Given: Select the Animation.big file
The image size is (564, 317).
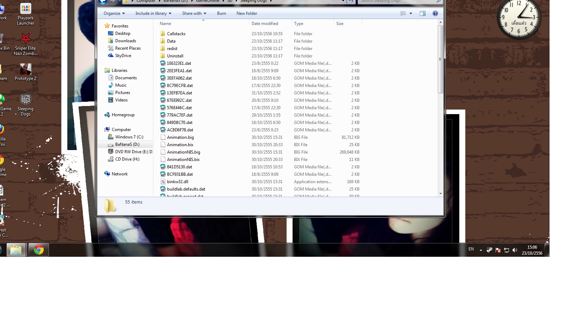Looking at the screenshot, I should pos(180,137).
